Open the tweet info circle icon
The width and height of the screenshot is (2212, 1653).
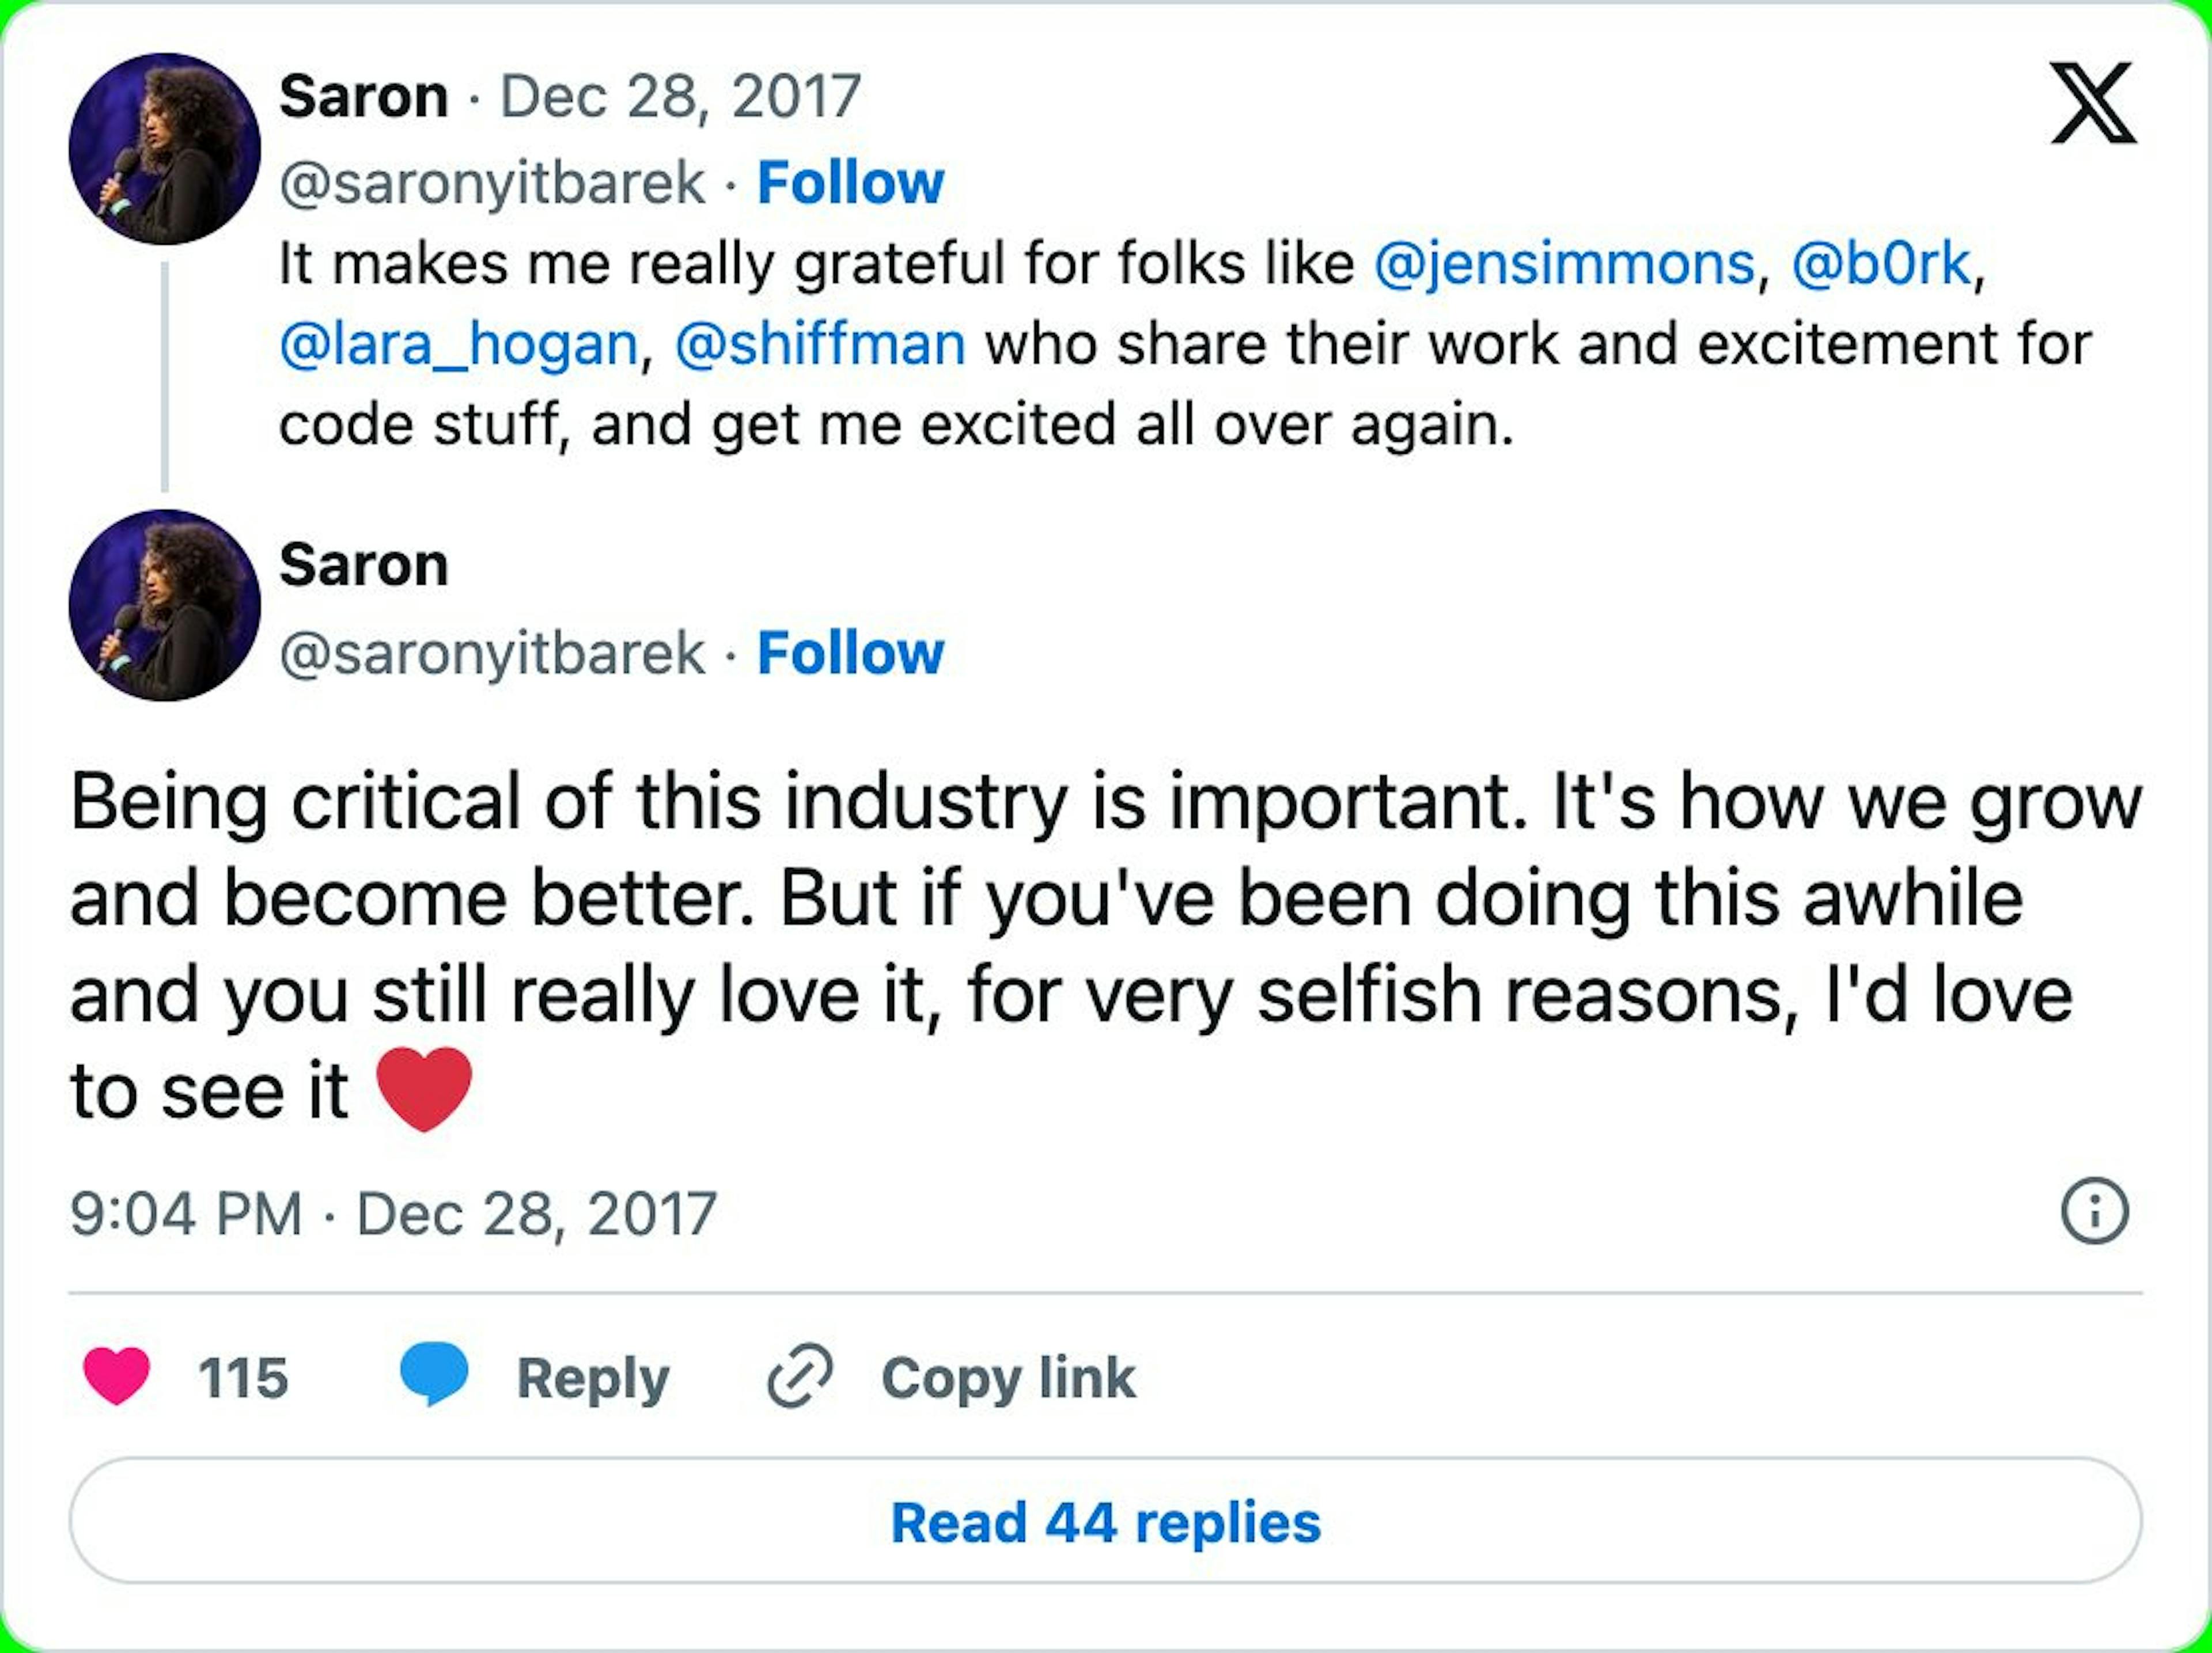2094,1212
